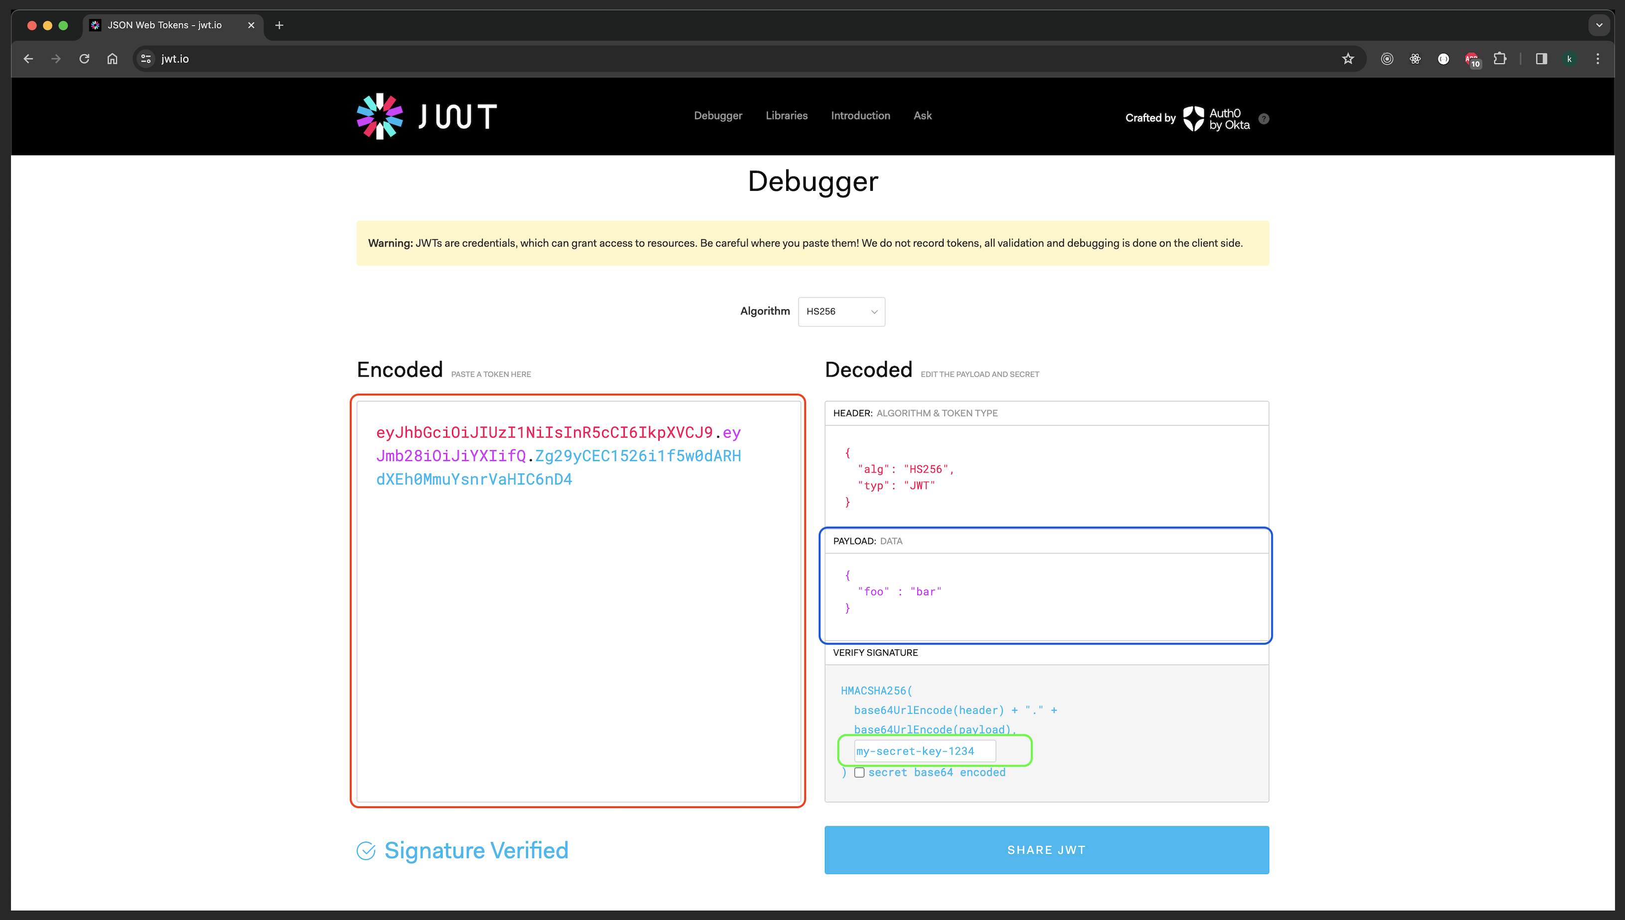1625x920 pixels.
Task: Click the Signature Verified check icon
Action: tap(366, 850)
